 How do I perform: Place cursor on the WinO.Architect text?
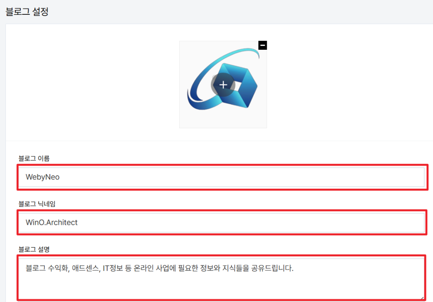click(52, 222)
